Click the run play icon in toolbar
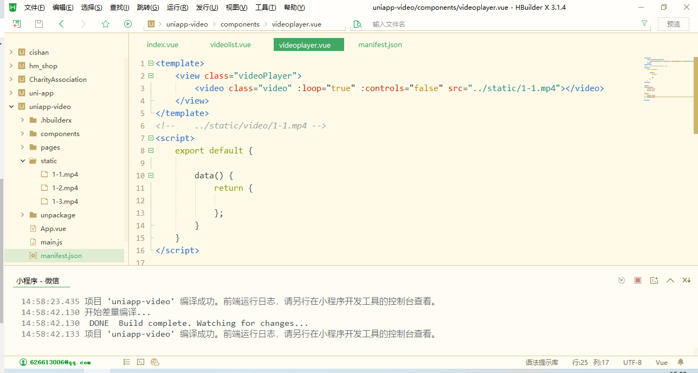The width and height of the screenshot is (698, 373). [x=128, y=24]
